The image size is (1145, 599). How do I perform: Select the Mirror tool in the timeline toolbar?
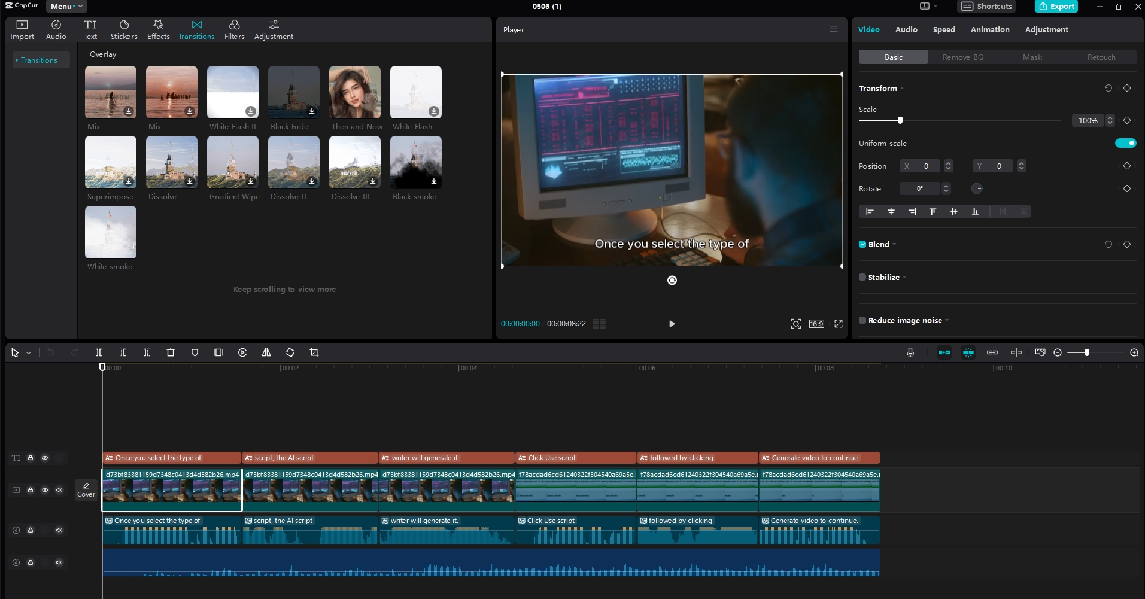click(266, 352)
